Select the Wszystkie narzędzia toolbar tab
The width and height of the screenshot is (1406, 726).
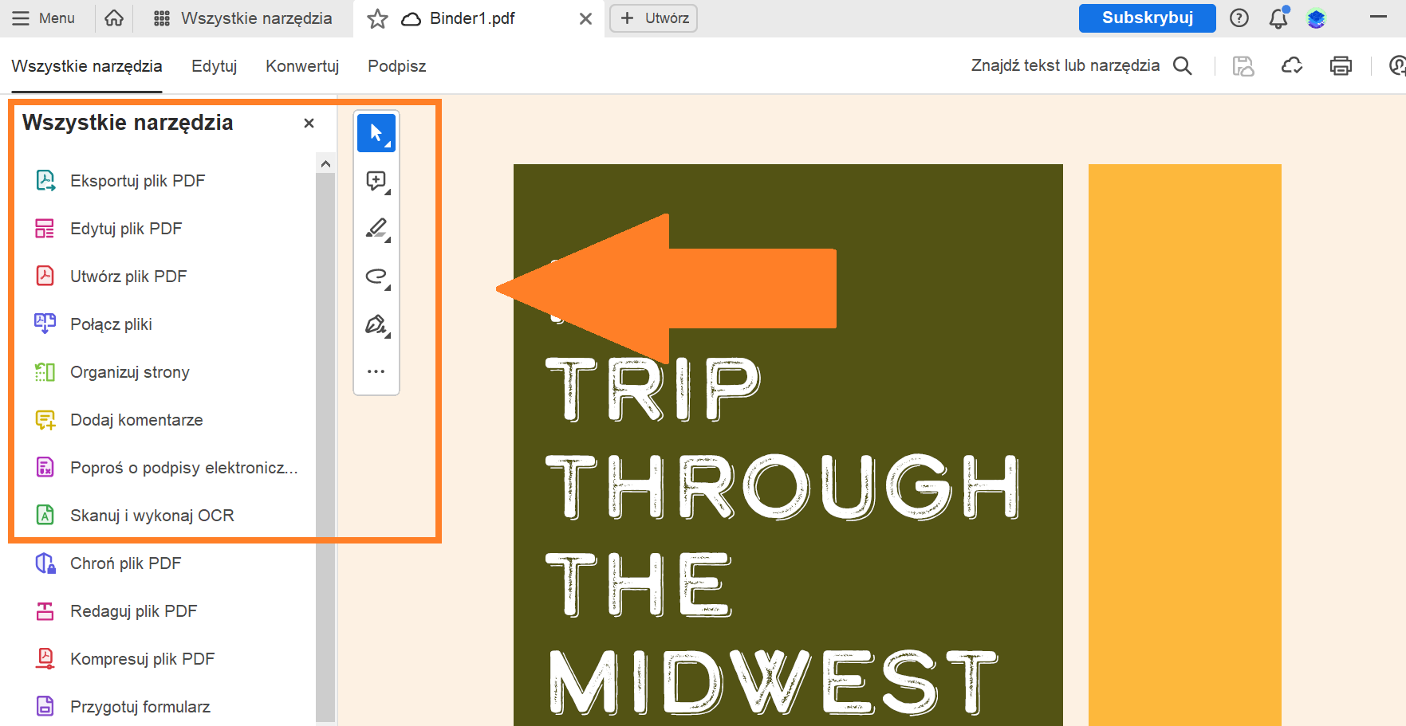pos(87,66)
